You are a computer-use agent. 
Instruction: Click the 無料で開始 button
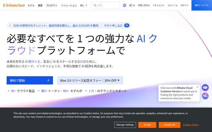point(30,81)
